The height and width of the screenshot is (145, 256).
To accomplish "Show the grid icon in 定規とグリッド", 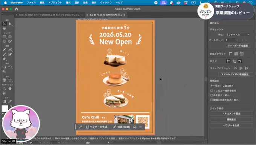I will coord(236,54).
